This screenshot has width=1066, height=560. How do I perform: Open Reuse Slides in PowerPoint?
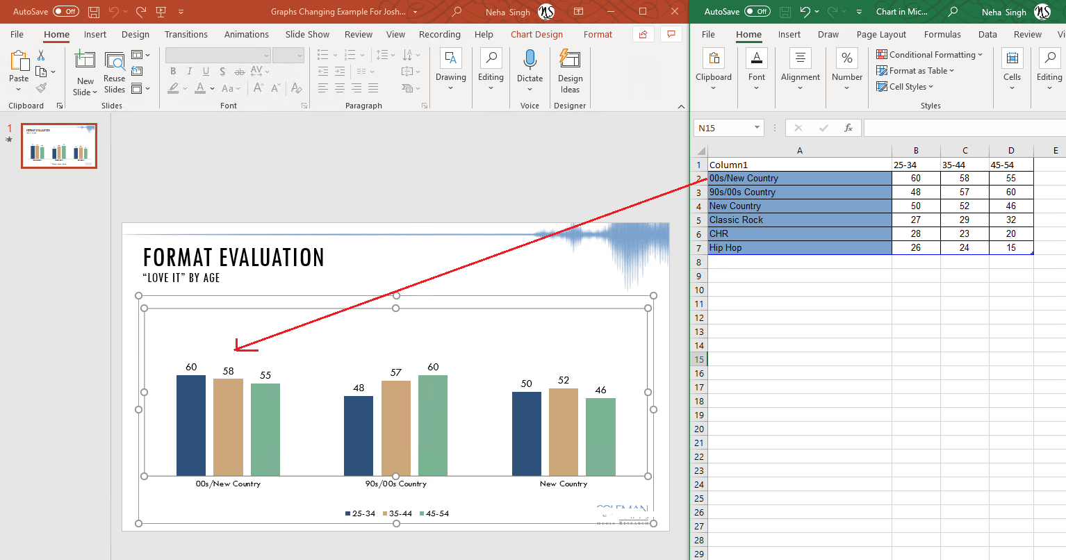pos(115,72)
